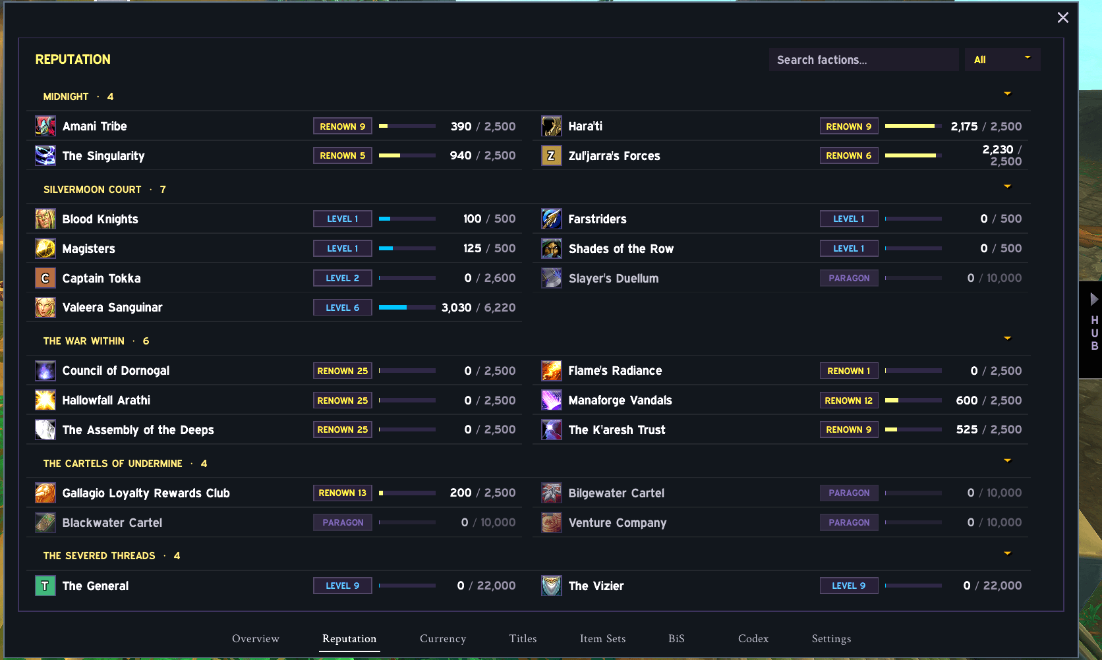The width and height of the screenshot is (1102, 660).
Task: Expand the HUB side panel
Action: [x=1091, y=329]
